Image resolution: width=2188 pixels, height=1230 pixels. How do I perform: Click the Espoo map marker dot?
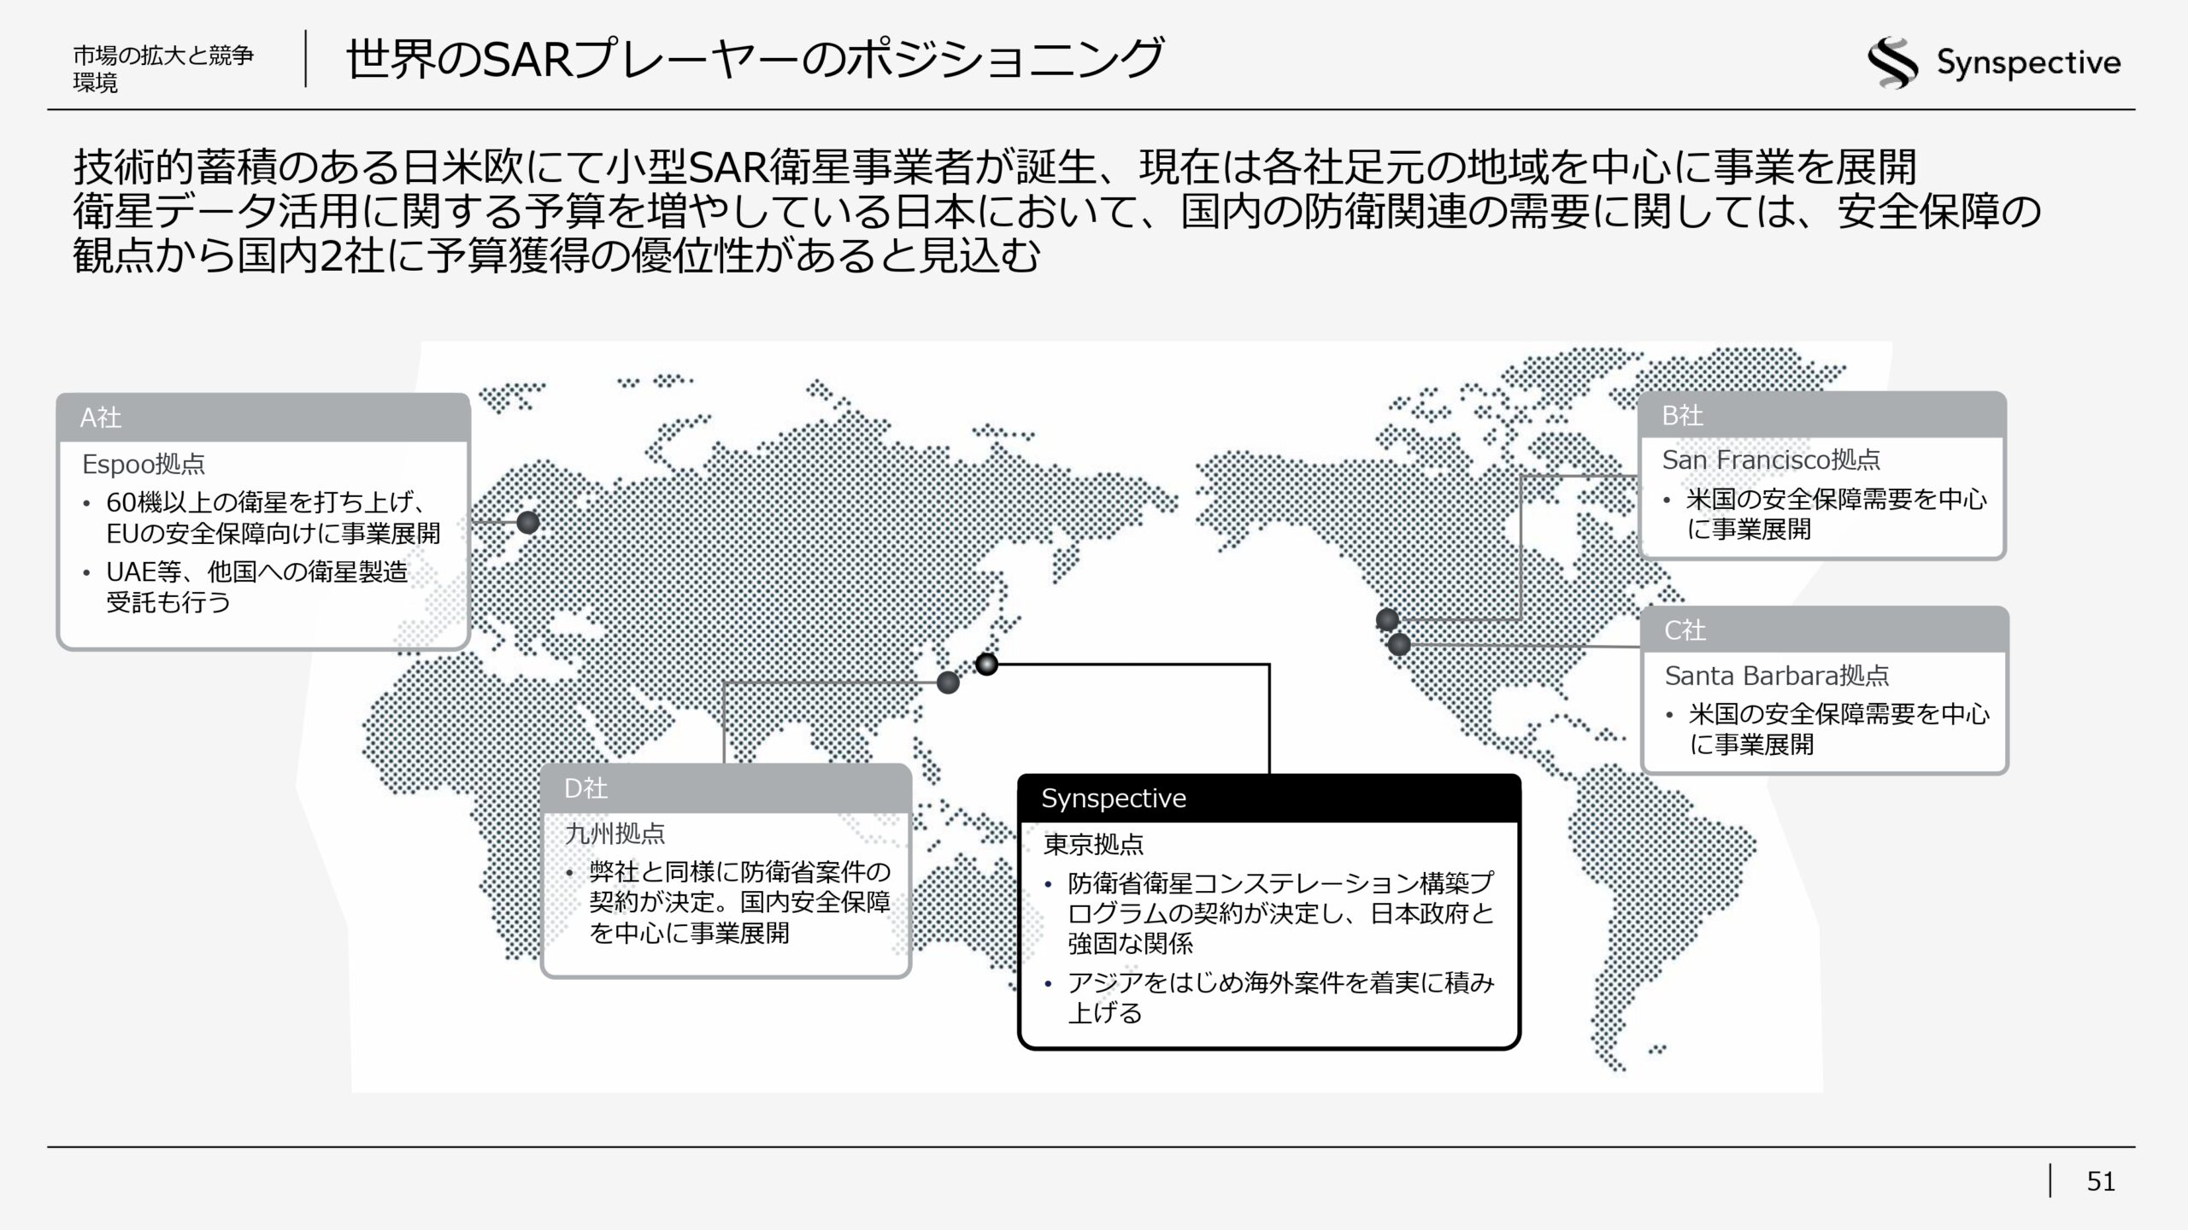click(528, 522)
